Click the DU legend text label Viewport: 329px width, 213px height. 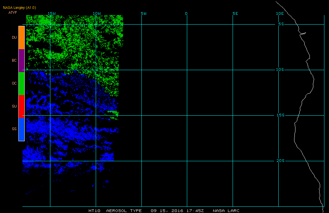point(14,38)
